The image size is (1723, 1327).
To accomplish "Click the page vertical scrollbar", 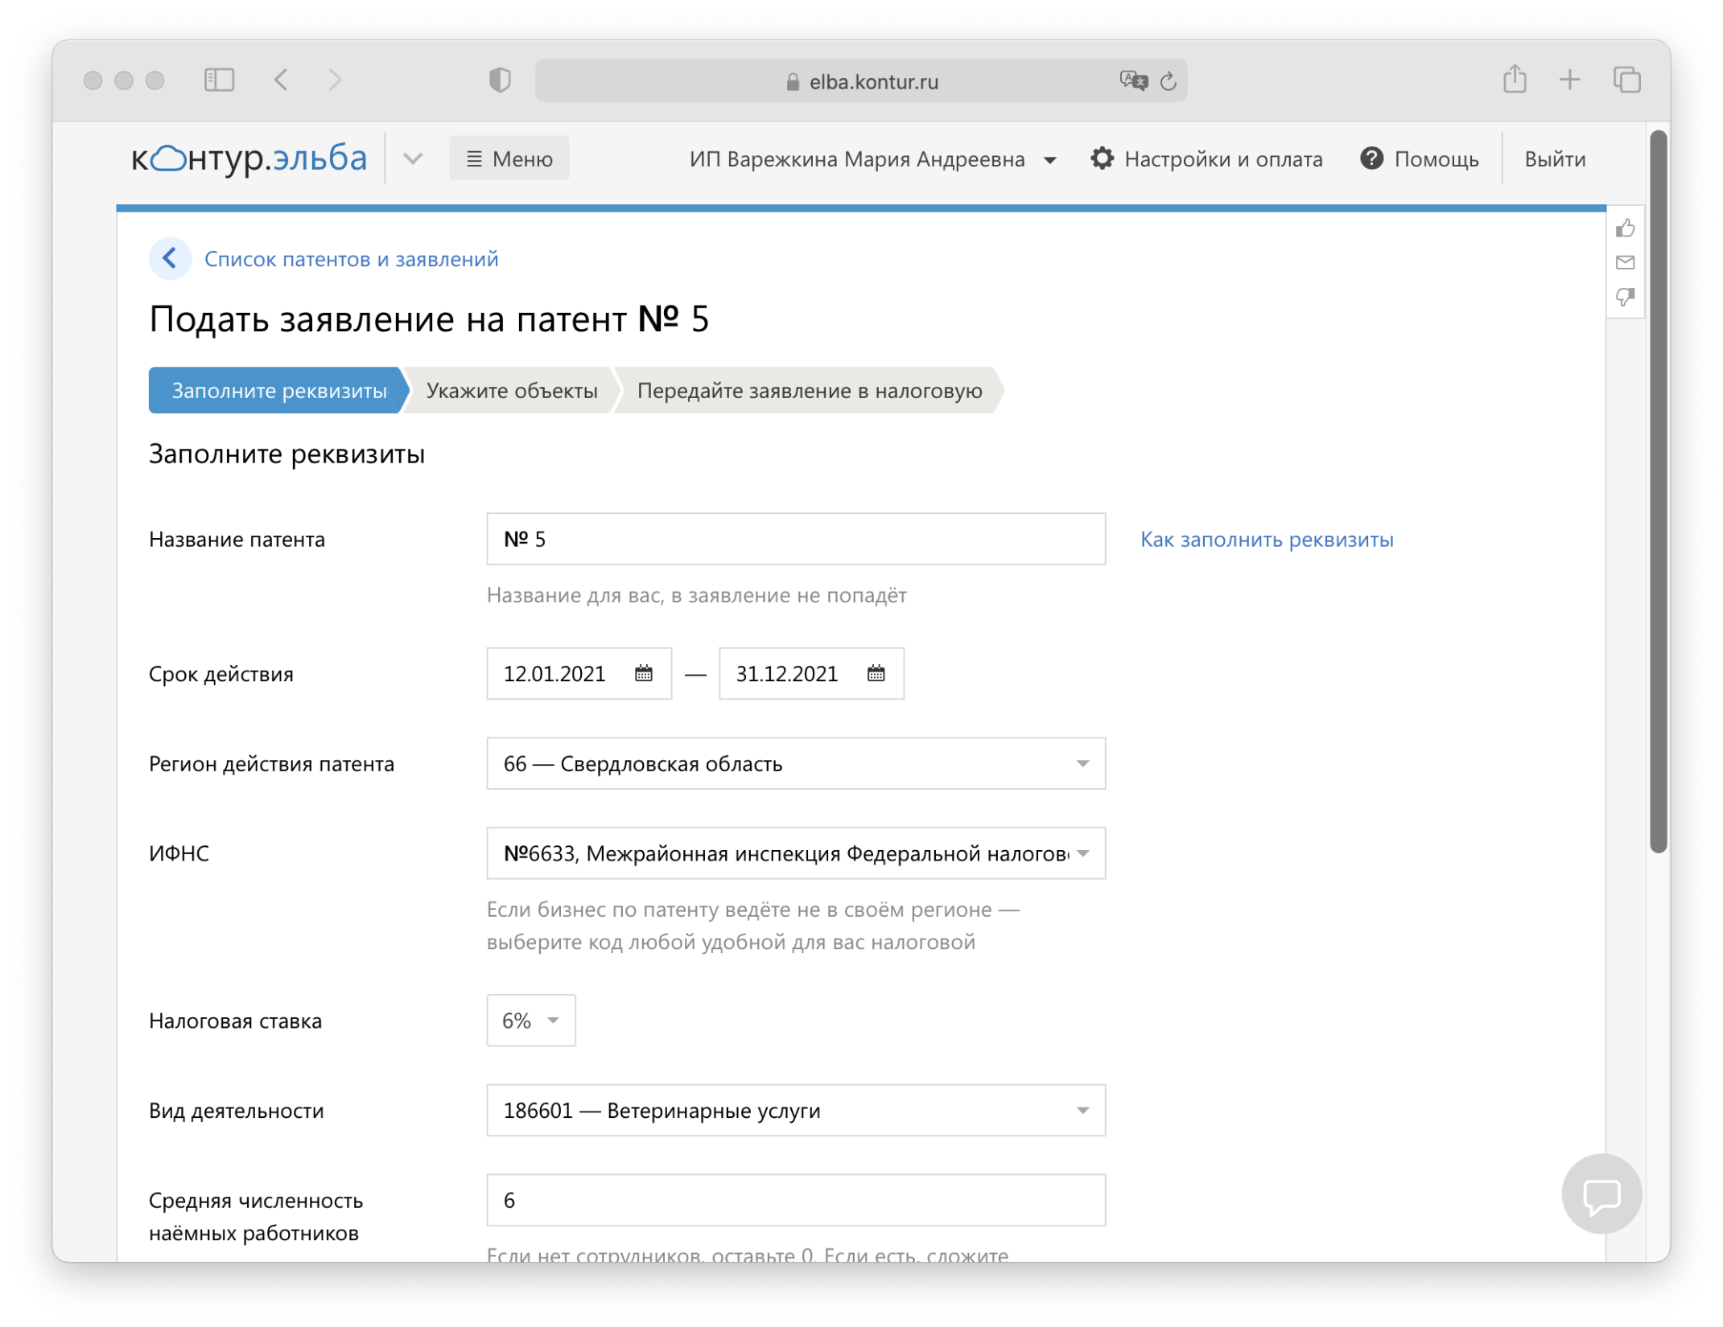I will click(1657, 491).
